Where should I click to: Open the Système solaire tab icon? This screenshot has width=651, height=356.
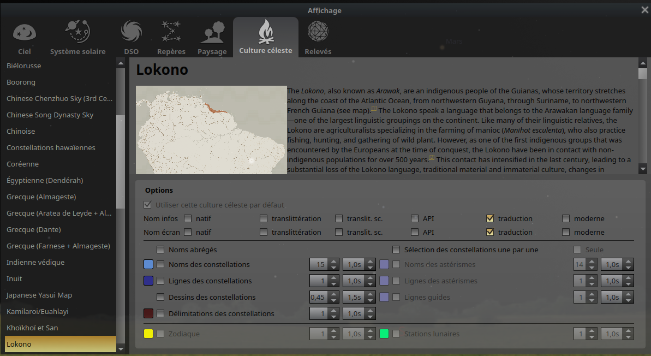point(77,32)
